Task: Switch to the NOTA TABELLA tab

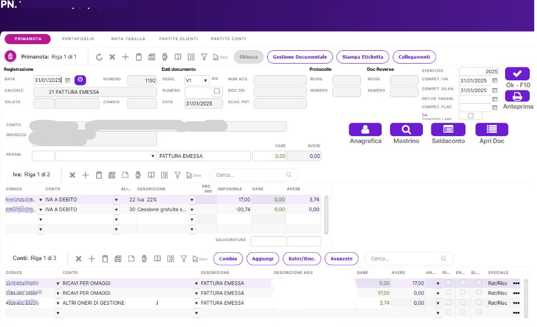Action: [128, 39]
